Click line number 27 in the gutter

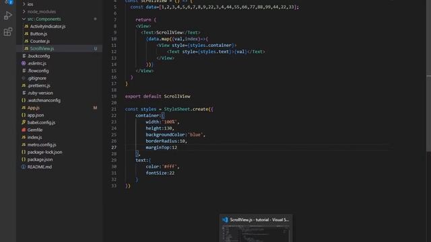click(114, 147)
